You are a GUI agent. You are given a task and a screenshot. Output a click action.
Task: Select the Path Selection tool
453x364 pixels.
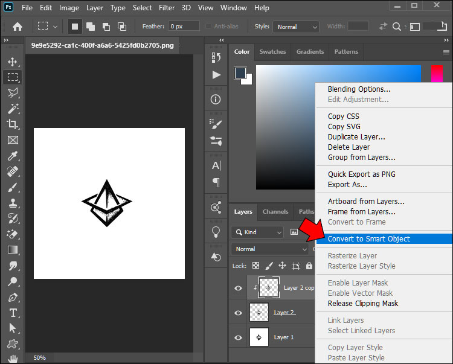pos(13,328)
